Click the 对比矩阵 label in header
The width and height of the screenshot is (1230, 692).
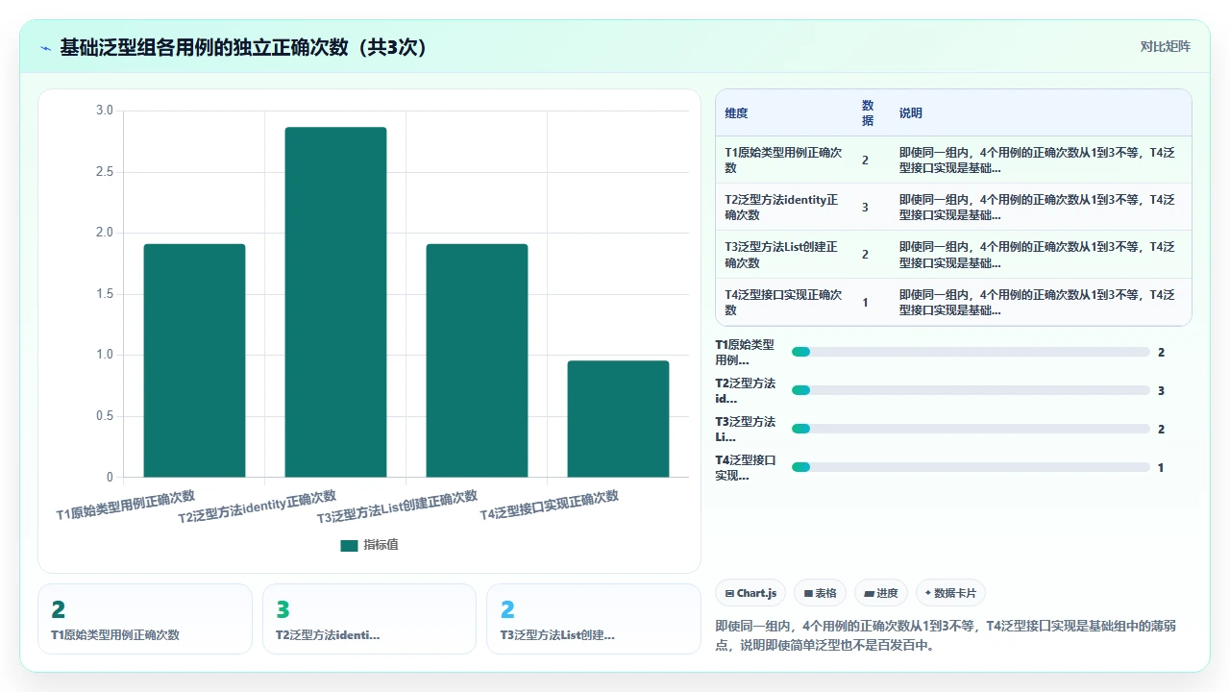tap(1165, 46)
